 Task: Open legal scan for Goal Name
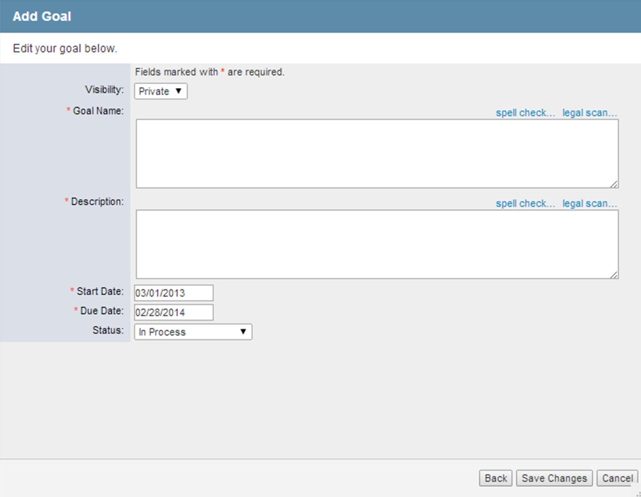point(589,113)
